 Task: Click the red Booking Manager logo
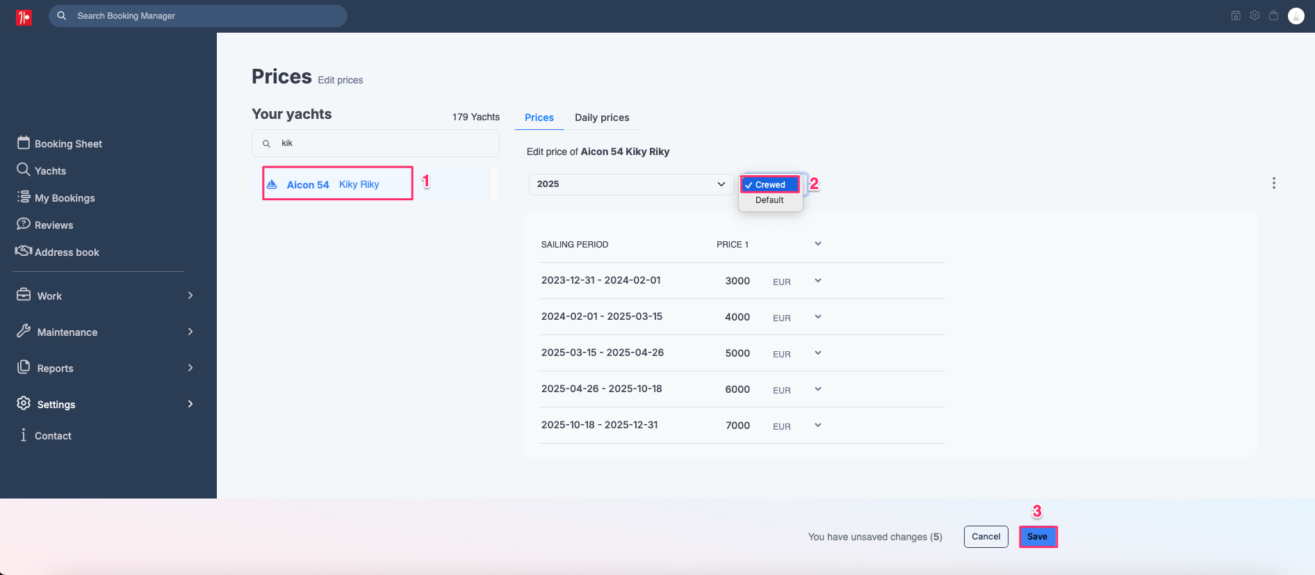[24, 17]
